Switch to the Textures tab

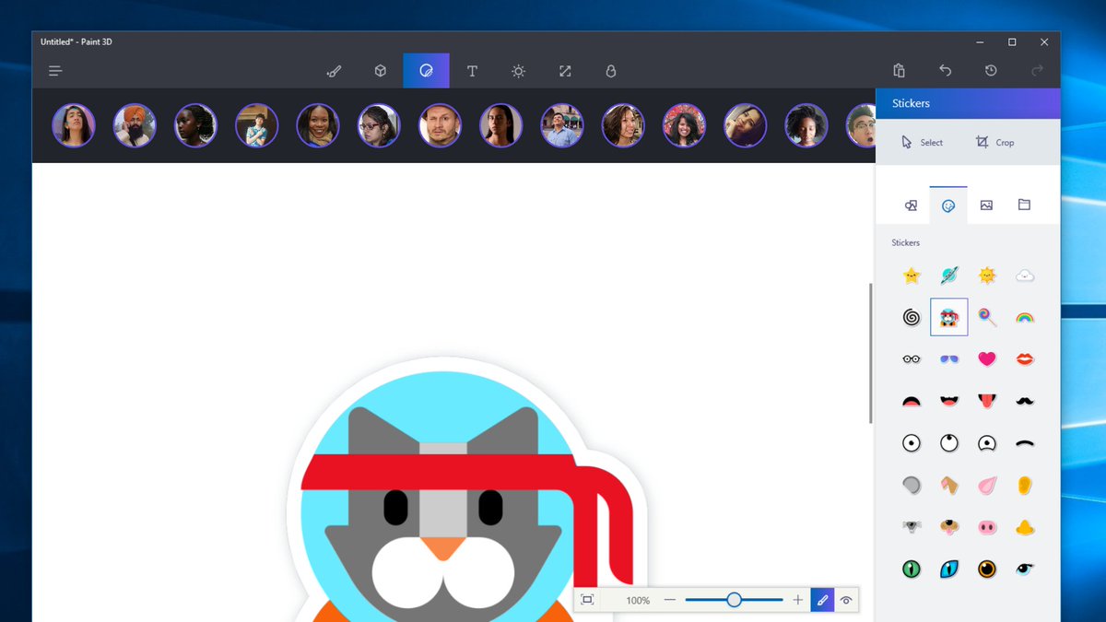click(x=986, y=205)
